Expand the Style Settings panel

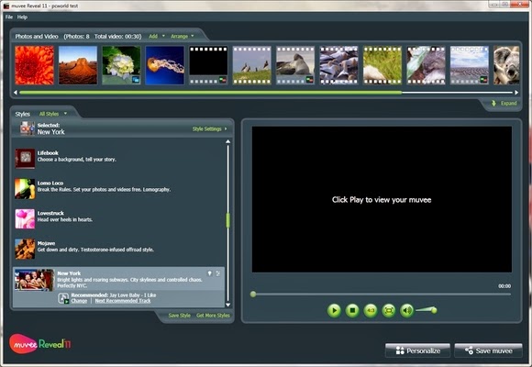click(x=210, y=129)
